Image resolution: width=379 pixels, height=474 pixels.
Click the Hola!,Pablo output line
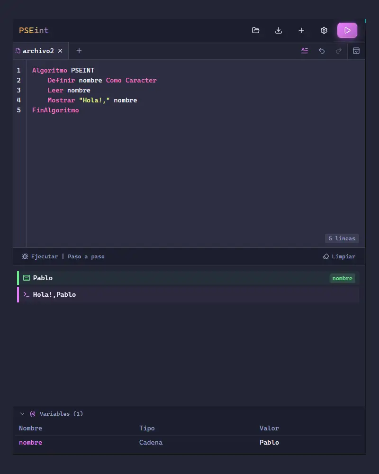[188, 295]
